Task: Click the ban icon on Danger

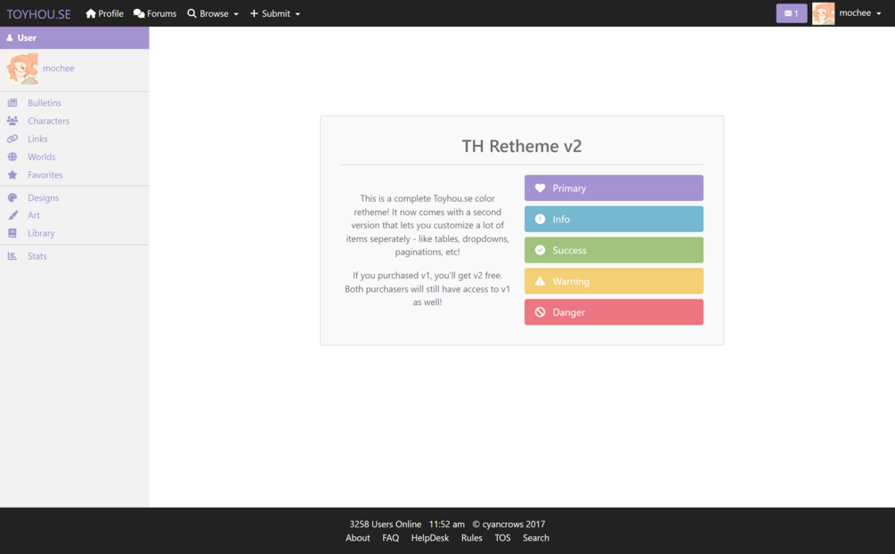Action: [540, 312]
